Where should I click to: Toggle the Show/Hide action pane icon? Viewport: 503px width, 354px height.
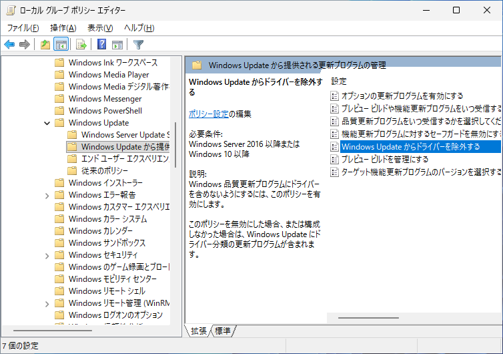[x=117, y=44]
